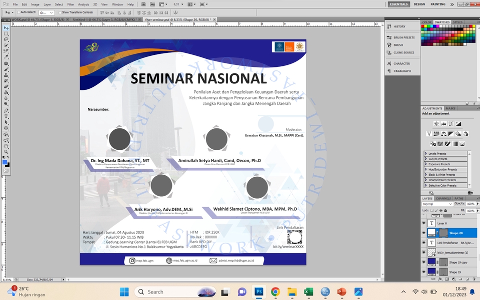480x300 pixels.
Task: Open the Opacity slider dropdown arrow
Action: (477, 204)
